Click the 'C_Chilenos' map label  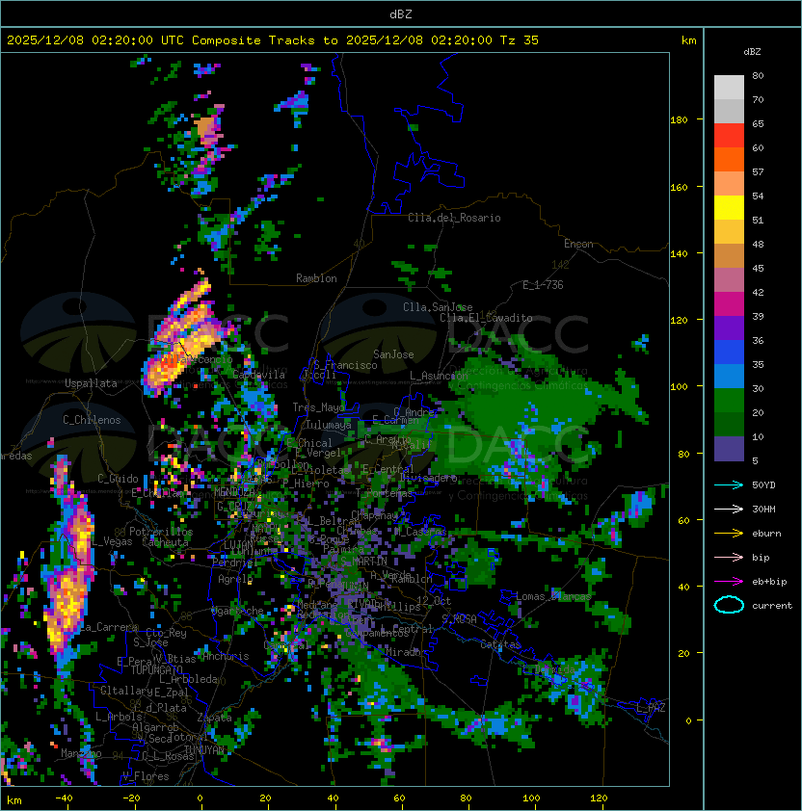pos(92,420)
